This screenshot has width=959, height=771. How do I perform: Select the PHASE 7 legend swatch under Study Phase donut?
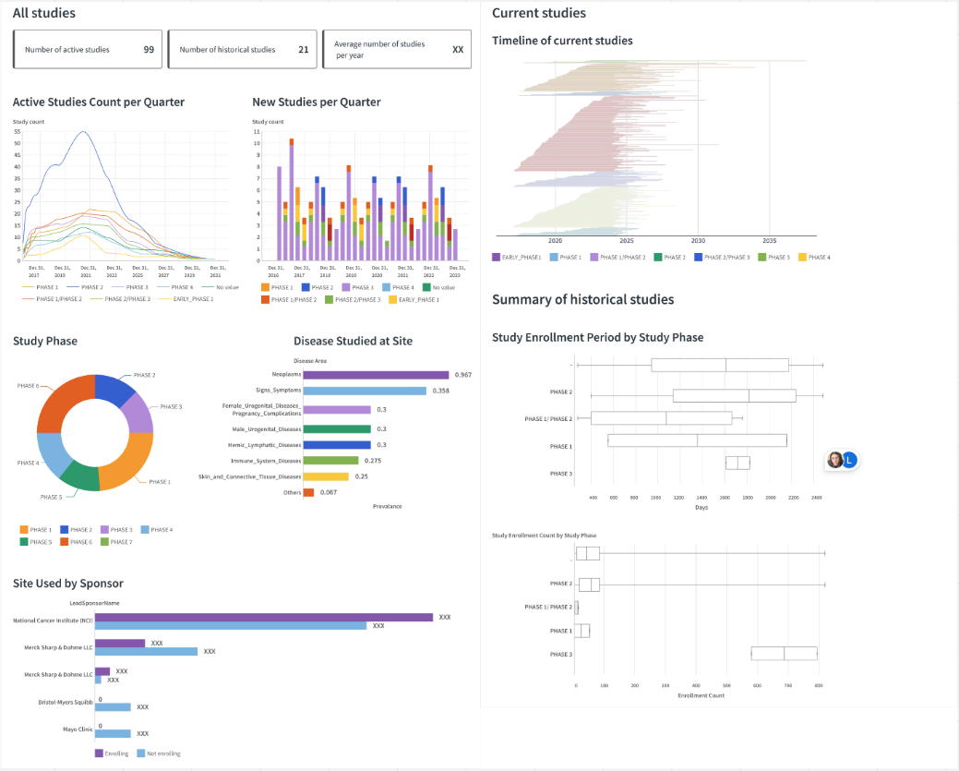[x=104, y=542]
